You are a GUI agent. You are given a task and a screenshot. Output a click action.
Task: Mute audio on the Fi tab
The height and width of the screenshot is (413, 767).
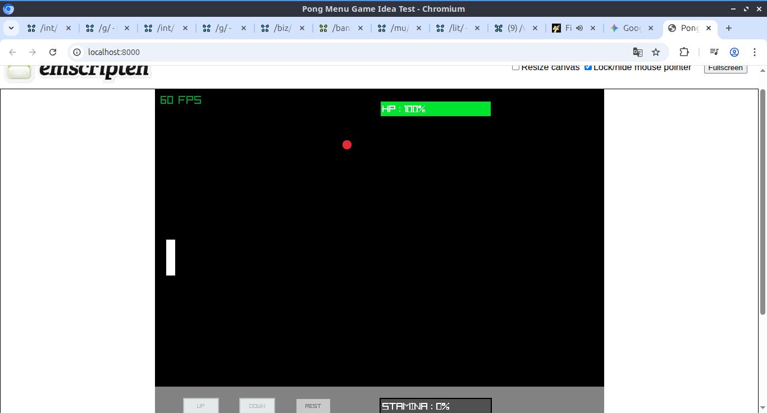[579, 28]
